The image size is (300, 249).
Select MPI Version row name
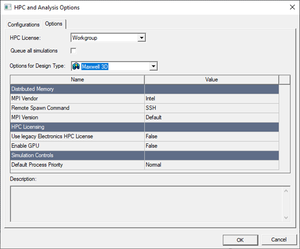(77, 117)
